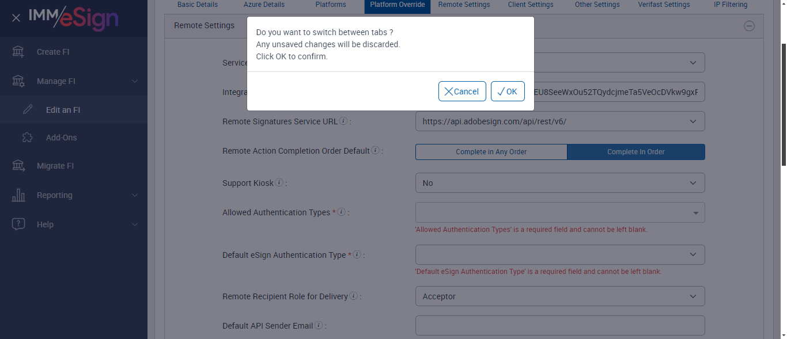This screenshot has width=787, height=339.
Task: Open Allowed Authentication Types dropdown
Action: (559, 212)
